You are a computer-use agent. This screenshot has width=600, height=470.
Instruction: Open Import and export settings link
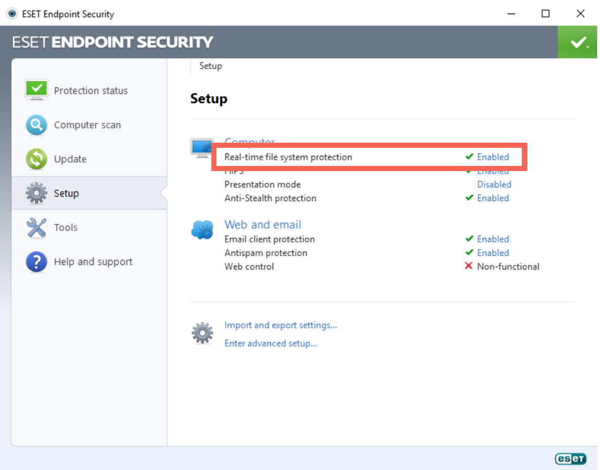pos(280,325)
